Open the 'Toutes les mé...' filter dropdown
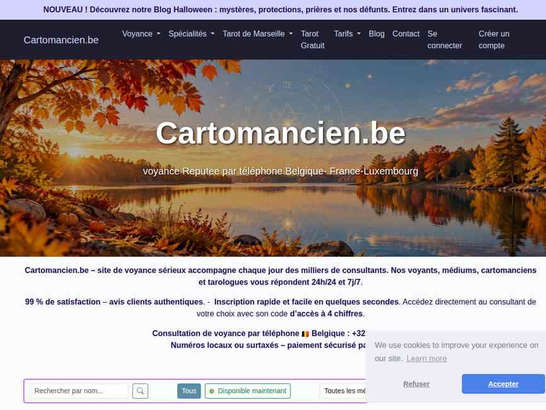The width and height of the screenshot is (546, 410). pyautogui.click(x=344, y=391)
